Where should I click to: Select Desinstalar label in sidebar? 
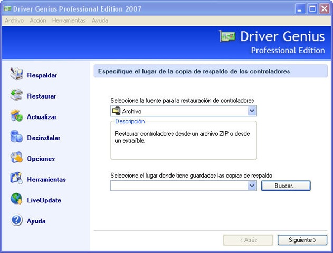coord(44,138)
